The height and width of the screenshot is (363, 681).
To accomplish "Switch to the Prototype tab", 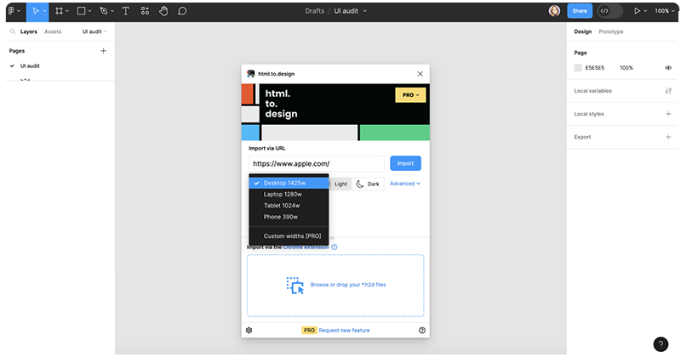I will [x=610, y=31].
